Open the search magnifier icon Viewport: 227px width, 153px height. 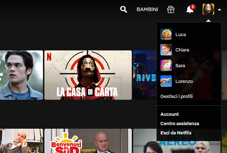(124, 9)
